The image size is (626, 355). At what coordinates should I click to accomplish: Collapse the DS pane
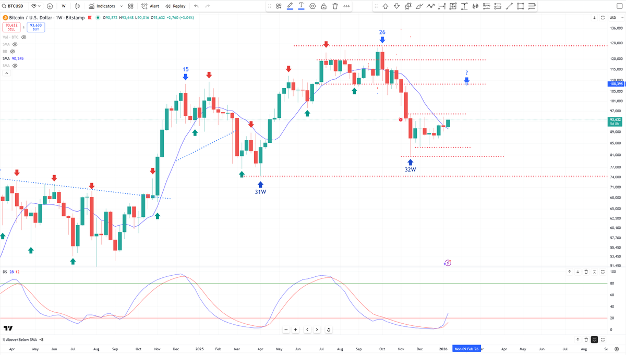[594, 272]
